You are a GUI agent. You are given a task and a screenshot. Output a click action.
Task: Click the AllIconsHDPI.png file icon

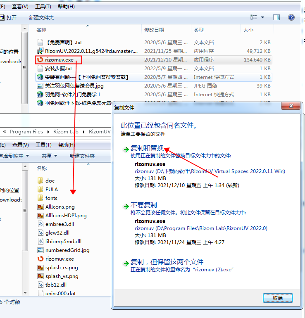41,216
